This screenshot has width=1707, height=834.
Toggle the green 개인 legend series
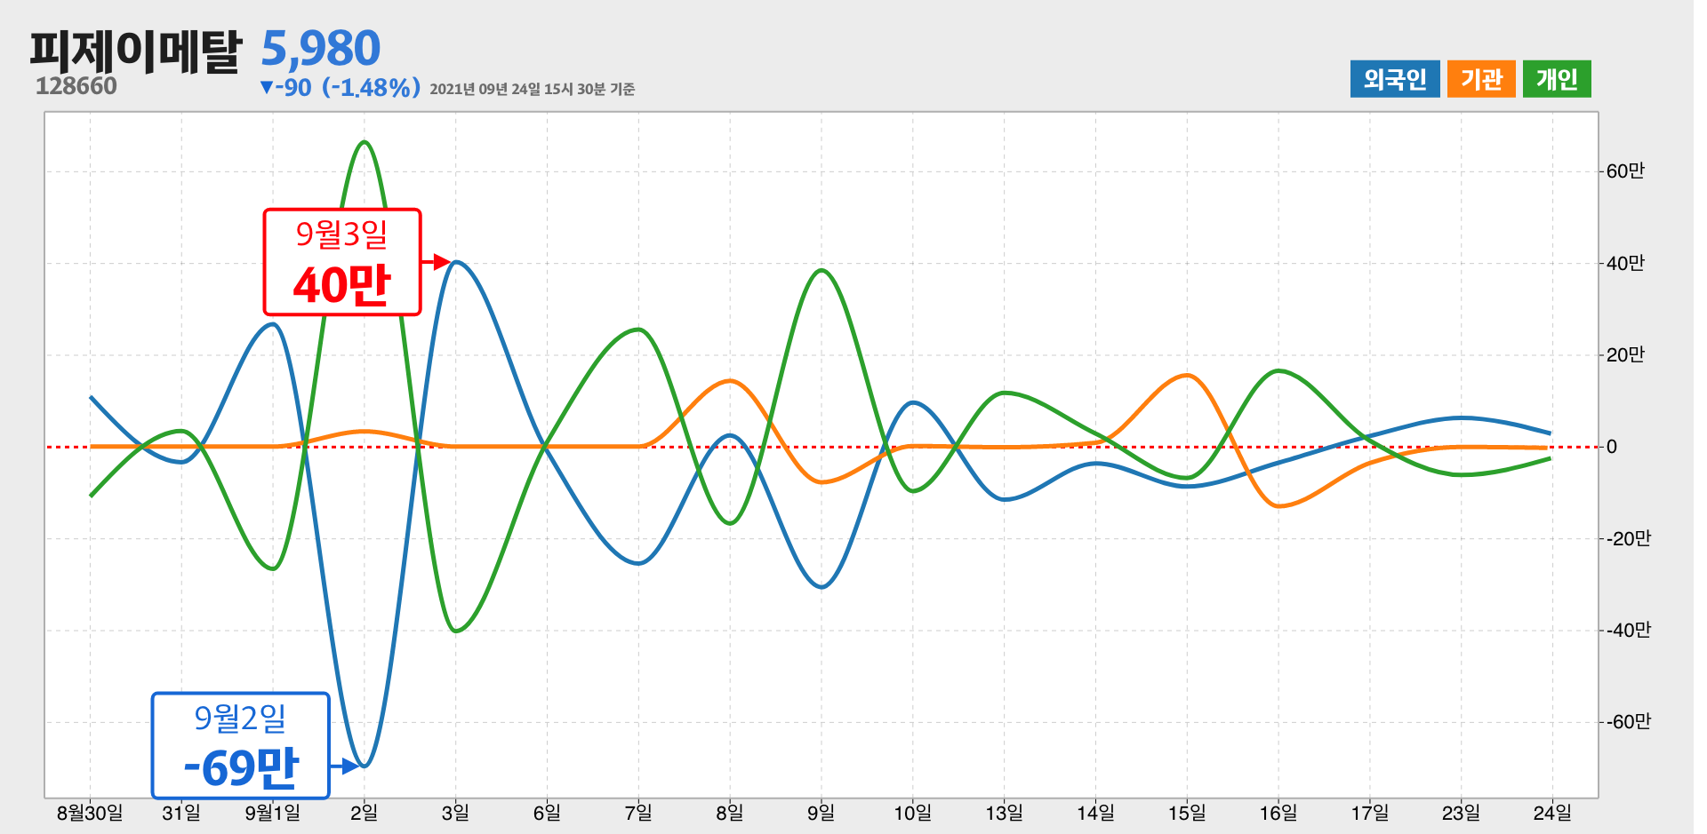[1557, 79]
